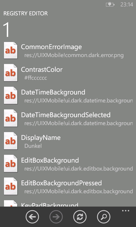
Task: Click the REGISTRY EDITOR title
Action: (25, 13)
